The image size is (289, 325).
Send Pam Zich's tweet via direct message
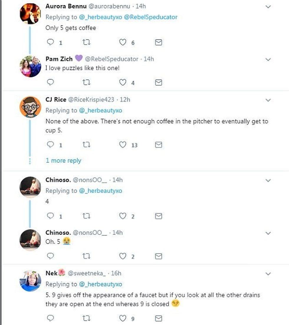coord(158,83)
